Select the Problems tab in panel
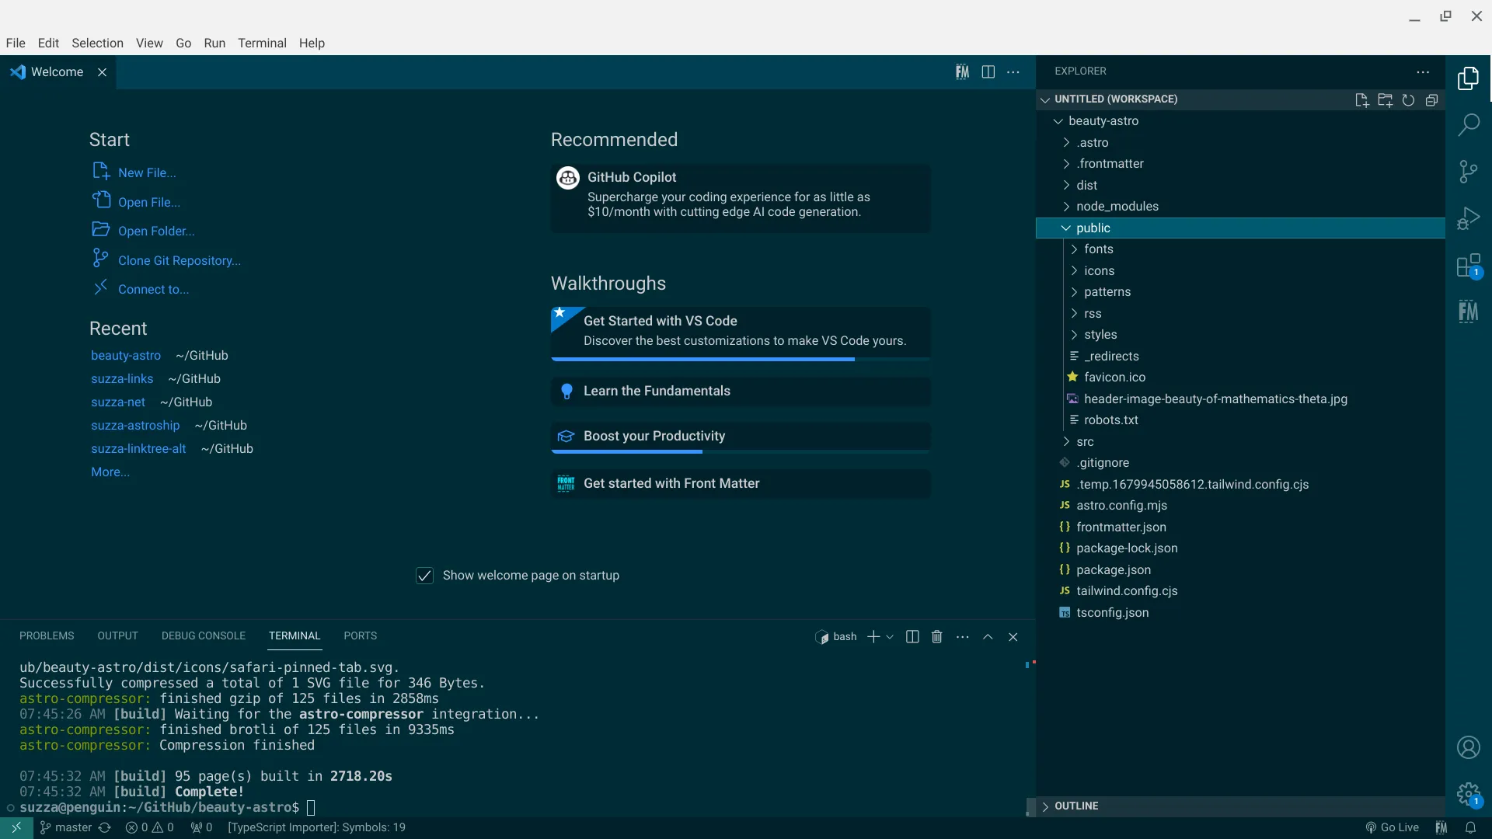This screenshot has width=1492, height=839. 47,635
